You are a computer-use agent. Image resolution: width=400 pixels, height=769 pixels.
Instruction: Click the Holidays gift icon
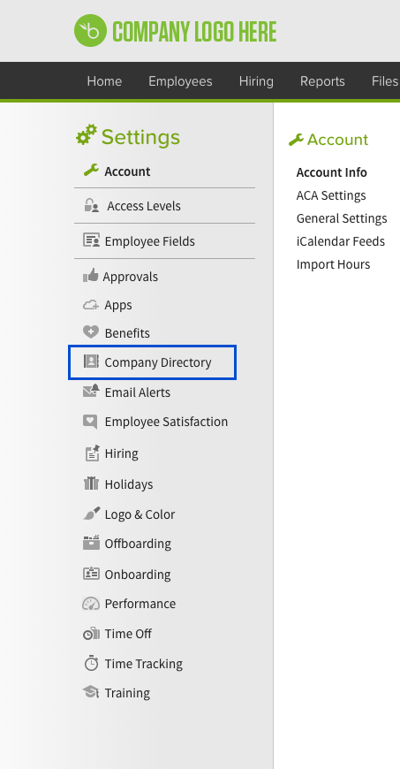pyautogui.click(x=91, y=483)
